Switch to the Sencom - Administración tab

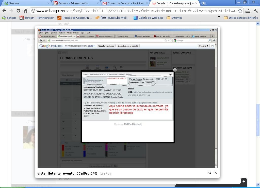[x=76, y=3]
